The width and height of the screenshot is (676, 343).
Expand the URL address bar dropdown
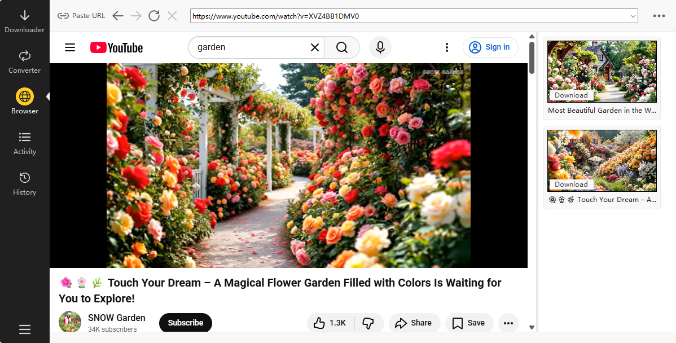point(633,16)
